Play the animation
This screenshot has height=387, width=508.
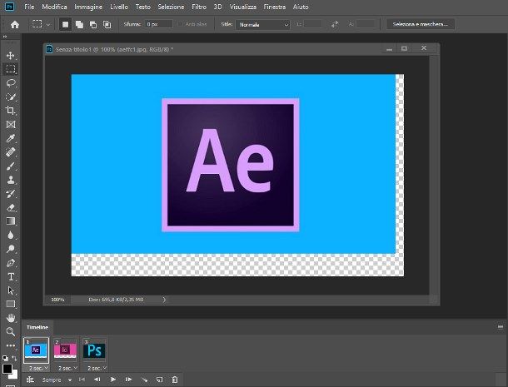coord(113,380)
